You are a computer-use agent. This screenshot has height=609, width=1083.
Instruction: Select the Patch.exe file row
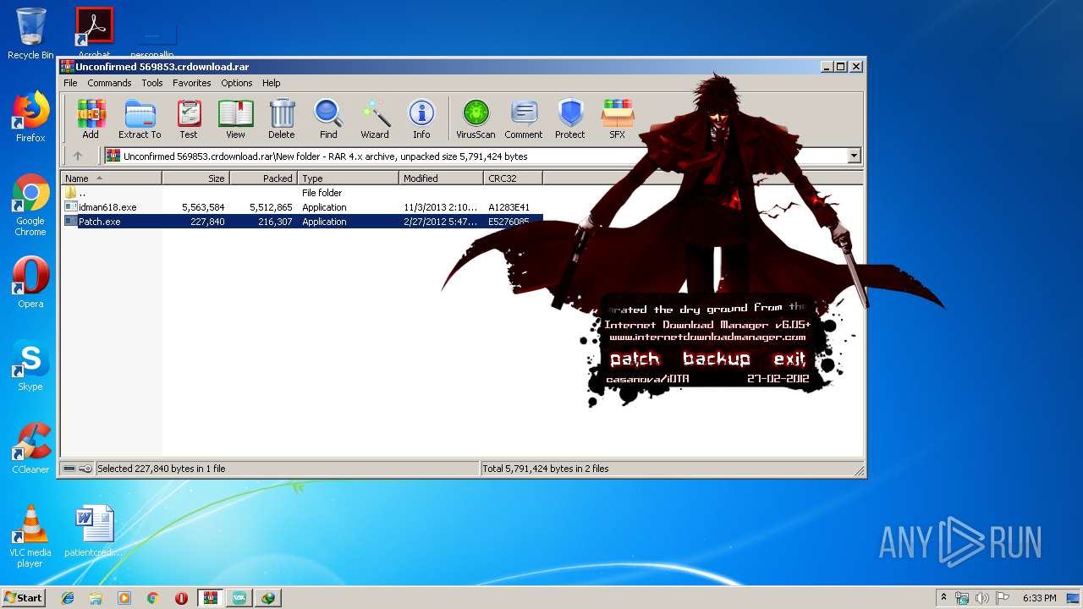click(x=302, y=222)
